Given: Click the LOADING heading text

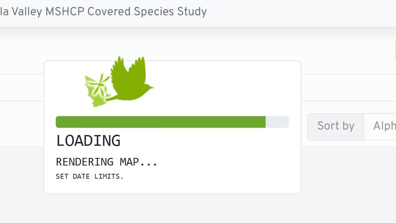Looking at the screenshot, I should (x=88, y=141).
